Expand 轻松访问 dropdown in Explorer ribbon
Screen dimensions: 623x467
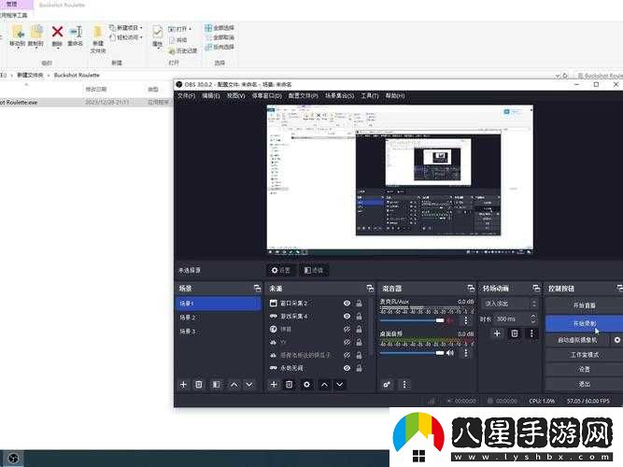[x=126, y=37]
